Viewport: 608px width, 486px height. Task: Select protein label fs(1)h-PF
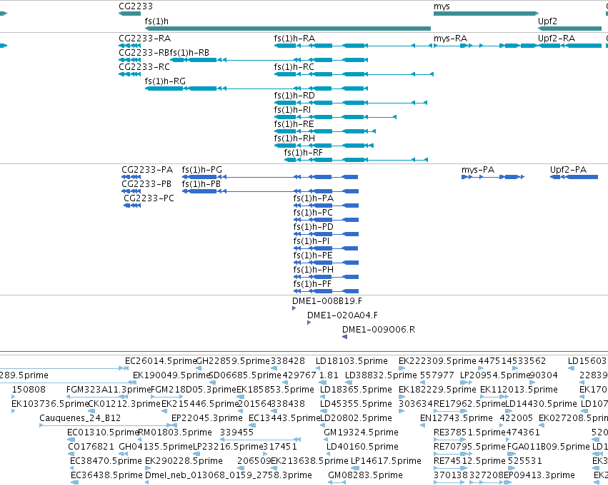[312, 284]
